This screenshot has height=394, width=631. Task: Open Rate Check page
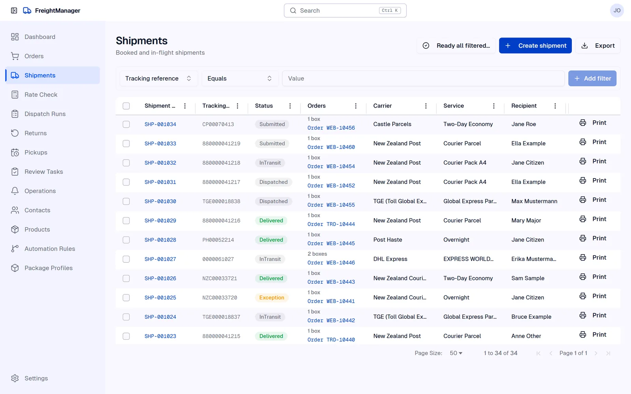tap(52, 95)
